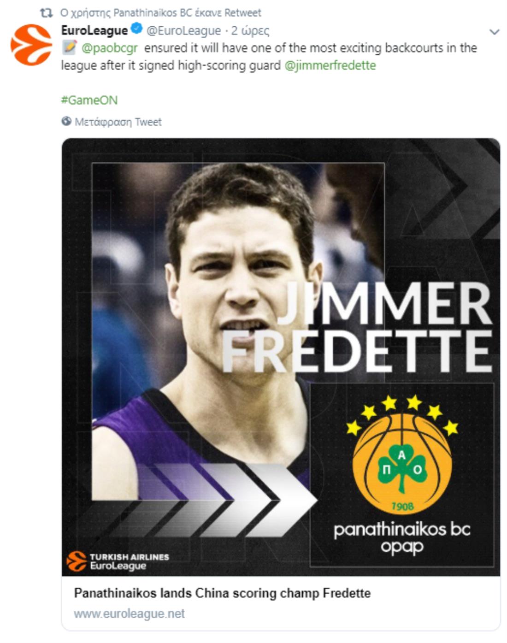Open the Jimmer Fredette card image

coord(281,357)
